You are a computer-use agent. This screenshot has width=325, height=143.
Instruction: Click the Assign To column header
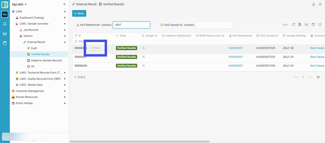point(149,36)
